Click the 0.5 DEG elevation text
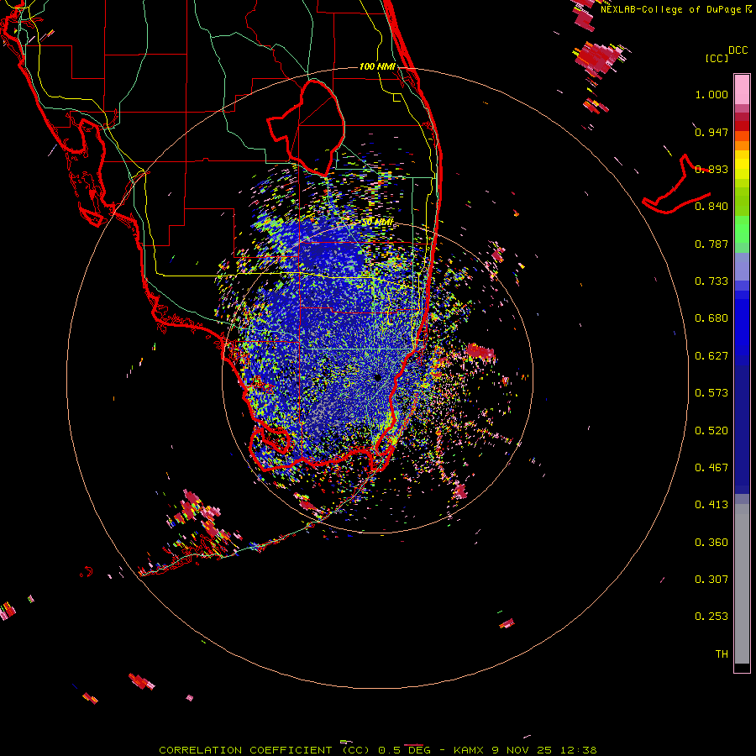Viewport: 756px width, 756px height. (404, 750)
